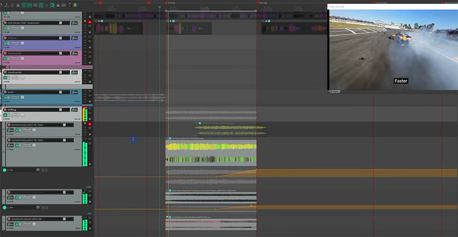Viewport: 458px width, 237px height.
Task: Record-arm the Drifting track
Action: (5, 110)
